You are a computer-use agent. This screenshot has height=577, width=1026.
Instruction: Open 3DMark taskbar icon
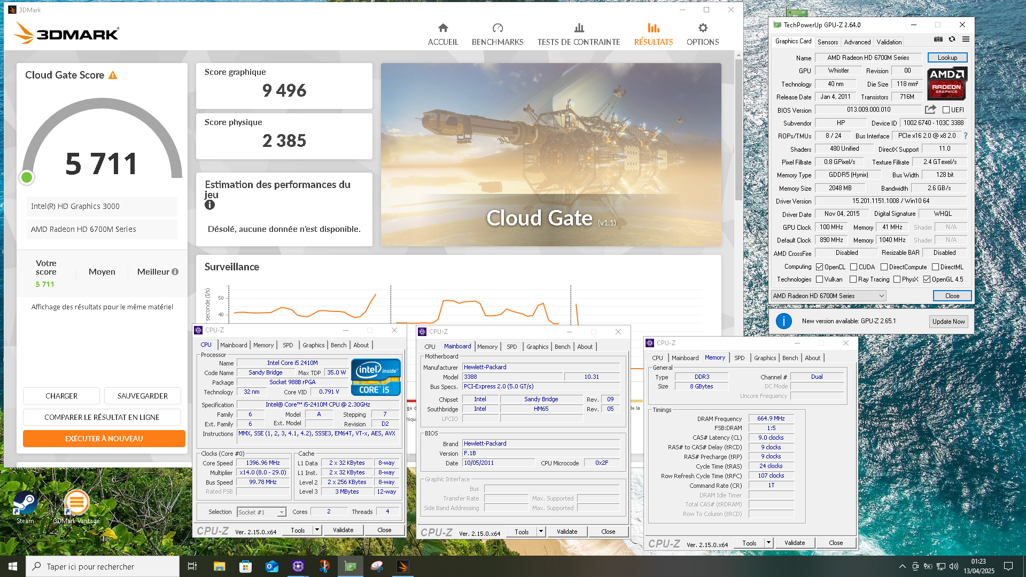tap(403, 566)
